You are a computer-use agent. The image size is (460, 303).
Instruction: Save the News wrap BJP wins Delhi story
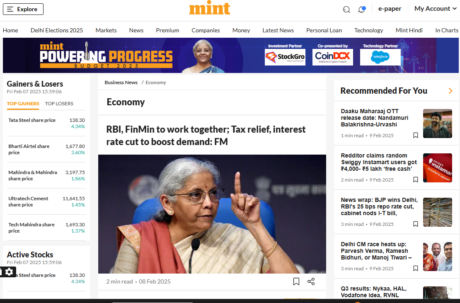[x=415, y=224]
